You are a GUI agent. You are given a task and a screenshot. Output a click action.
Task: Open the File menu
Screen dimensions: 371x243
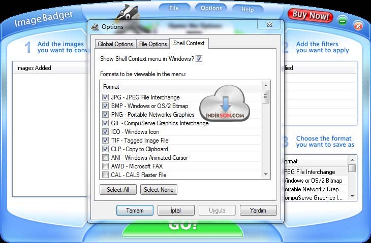174,8
